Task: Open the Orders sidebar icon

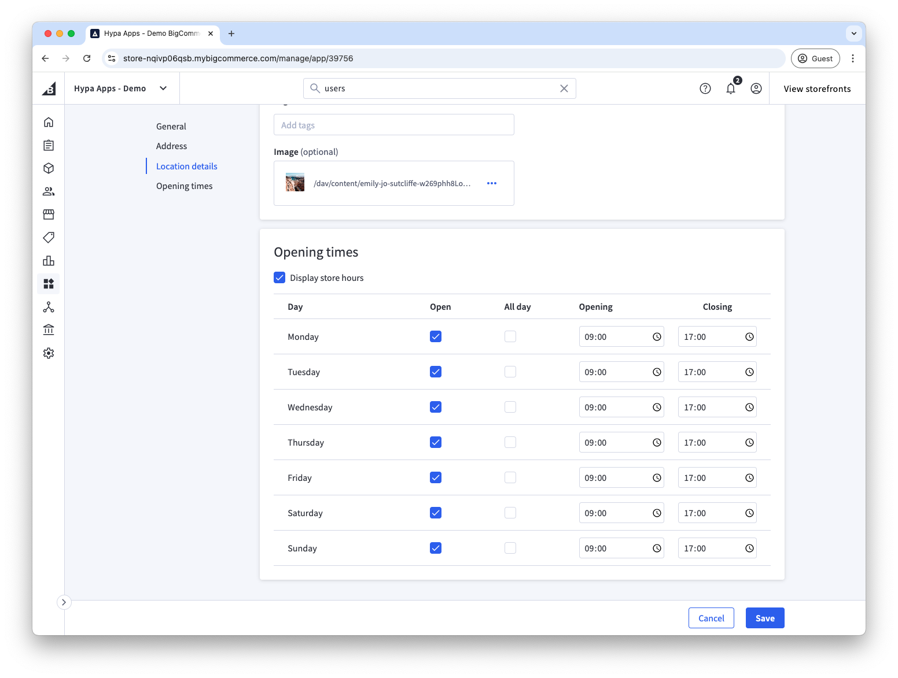Action: coord(49,145)
